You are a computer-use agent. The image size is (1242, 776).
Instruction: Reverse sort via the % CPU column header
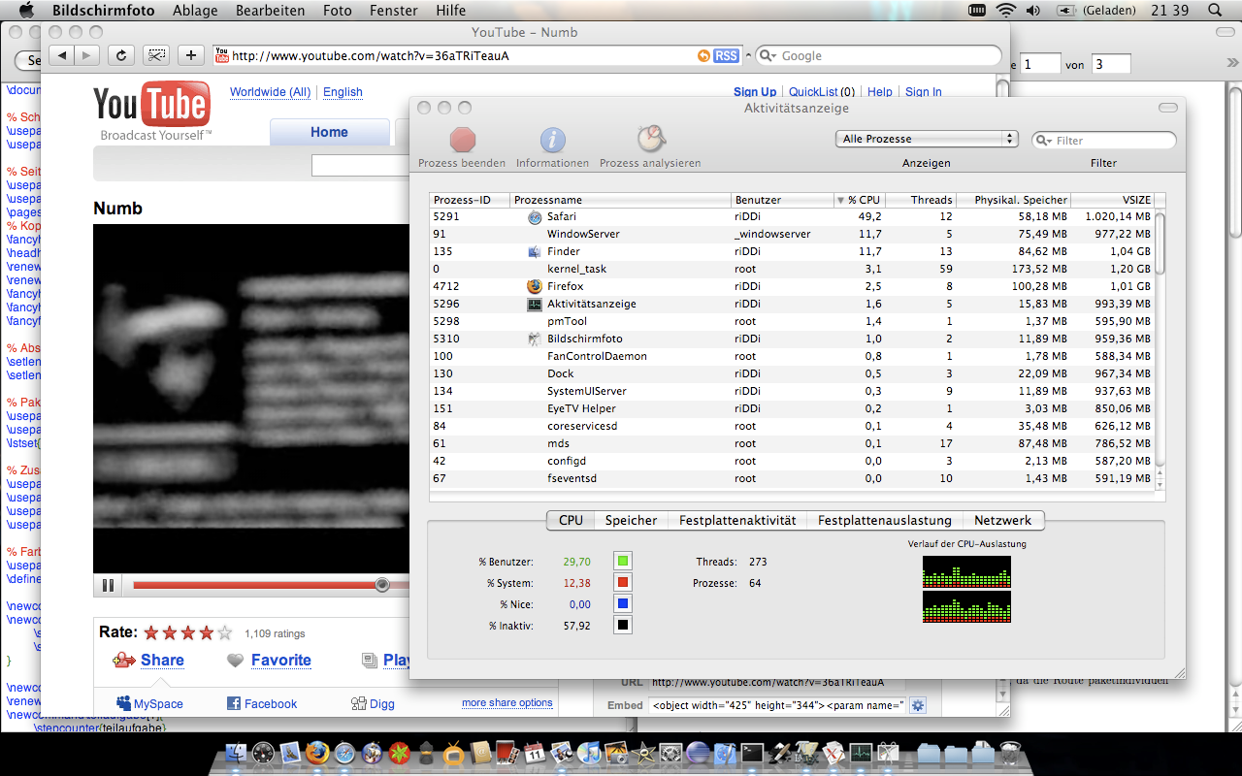click(859, 200)
